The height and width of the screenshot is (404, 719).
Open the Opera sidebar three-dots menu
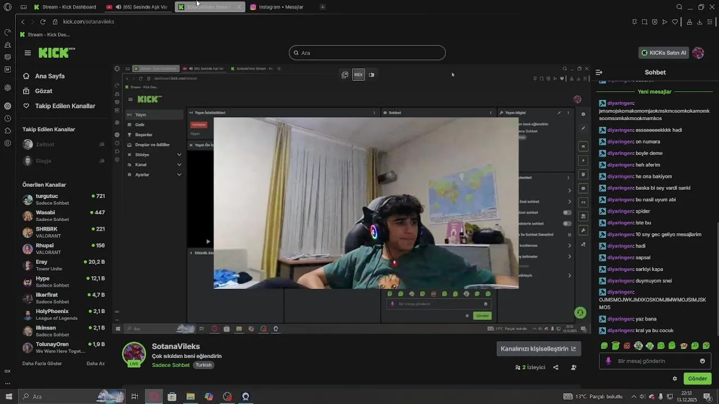click(7, 384)
